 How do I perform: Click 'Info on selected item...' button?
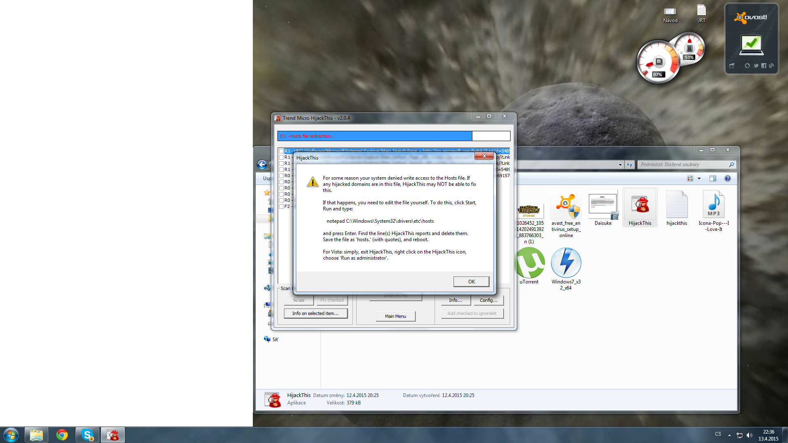coord(316,313)
